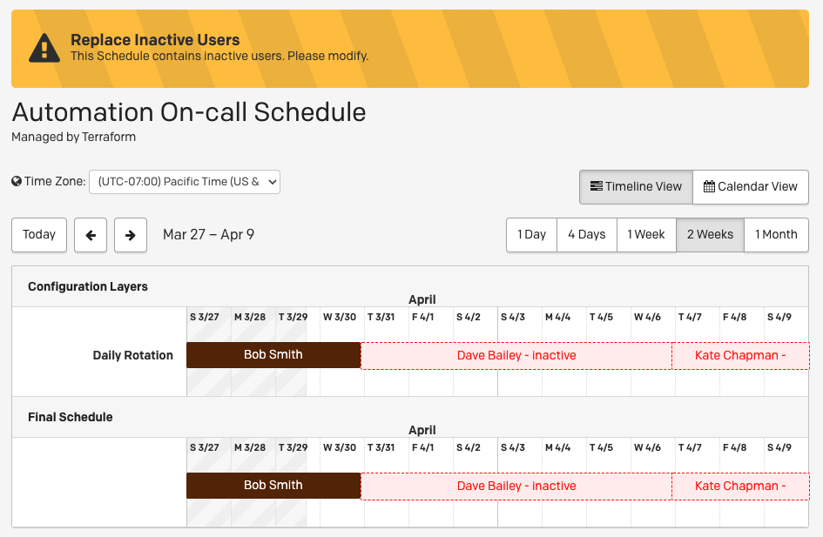Click the Automation On-call Schedule title
This screenshot has width=823, height=537.
click(x=189, y=112)
